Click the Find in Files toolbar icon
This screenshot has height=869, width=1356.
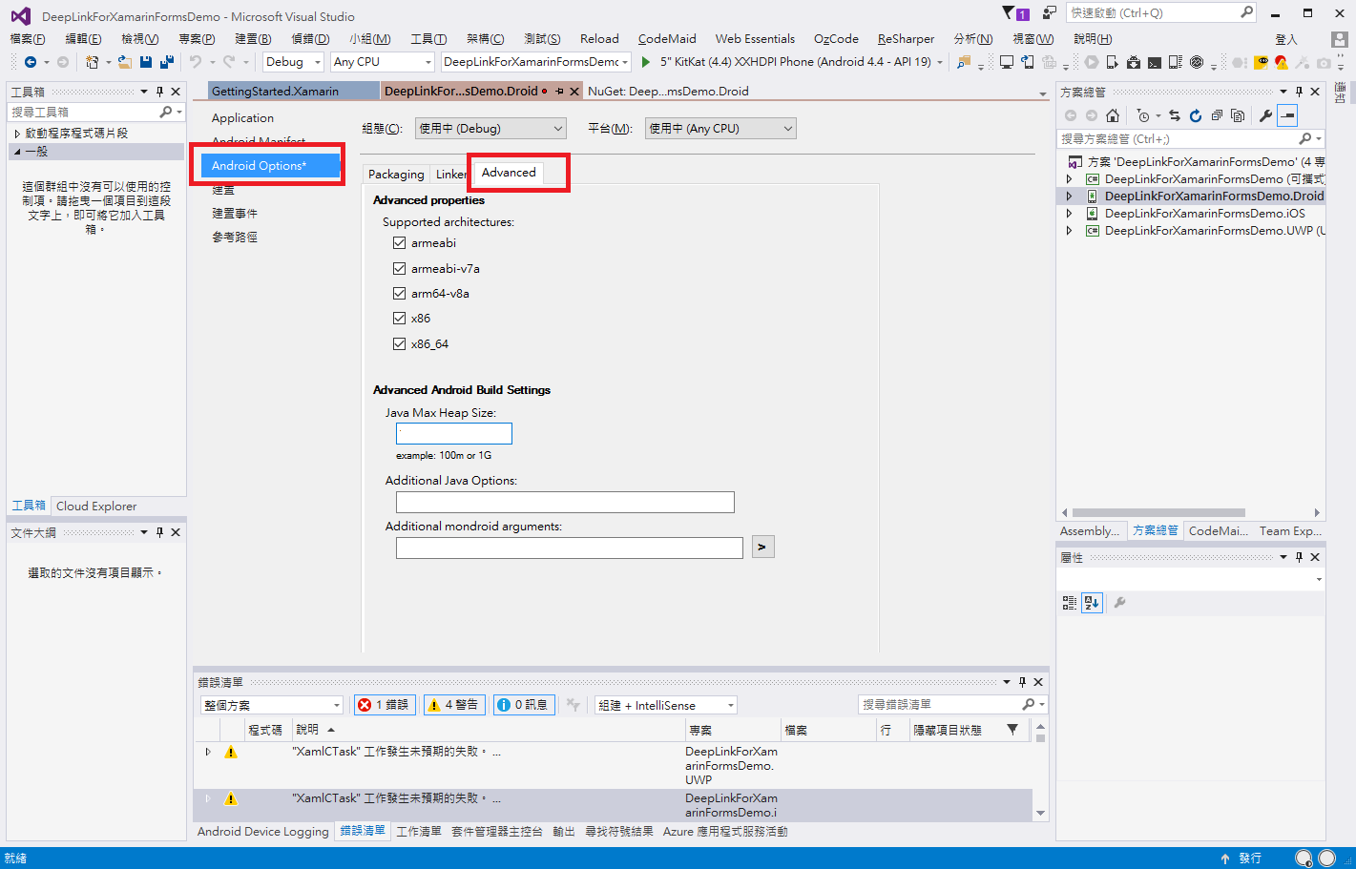(x=963, y=62)
